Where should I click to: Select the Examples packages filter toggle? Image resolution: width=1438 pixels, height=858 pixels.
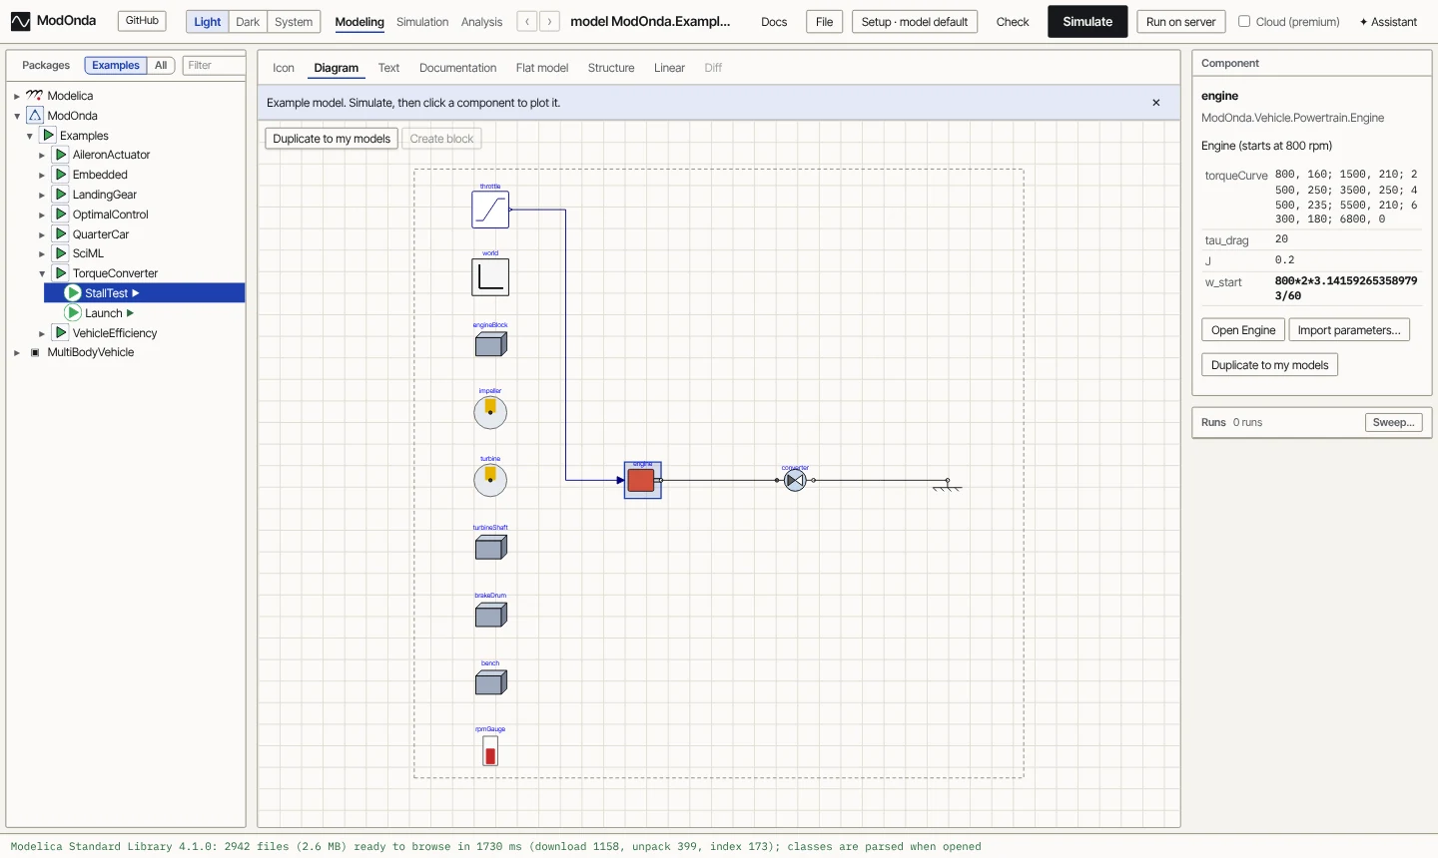[116, 66]
